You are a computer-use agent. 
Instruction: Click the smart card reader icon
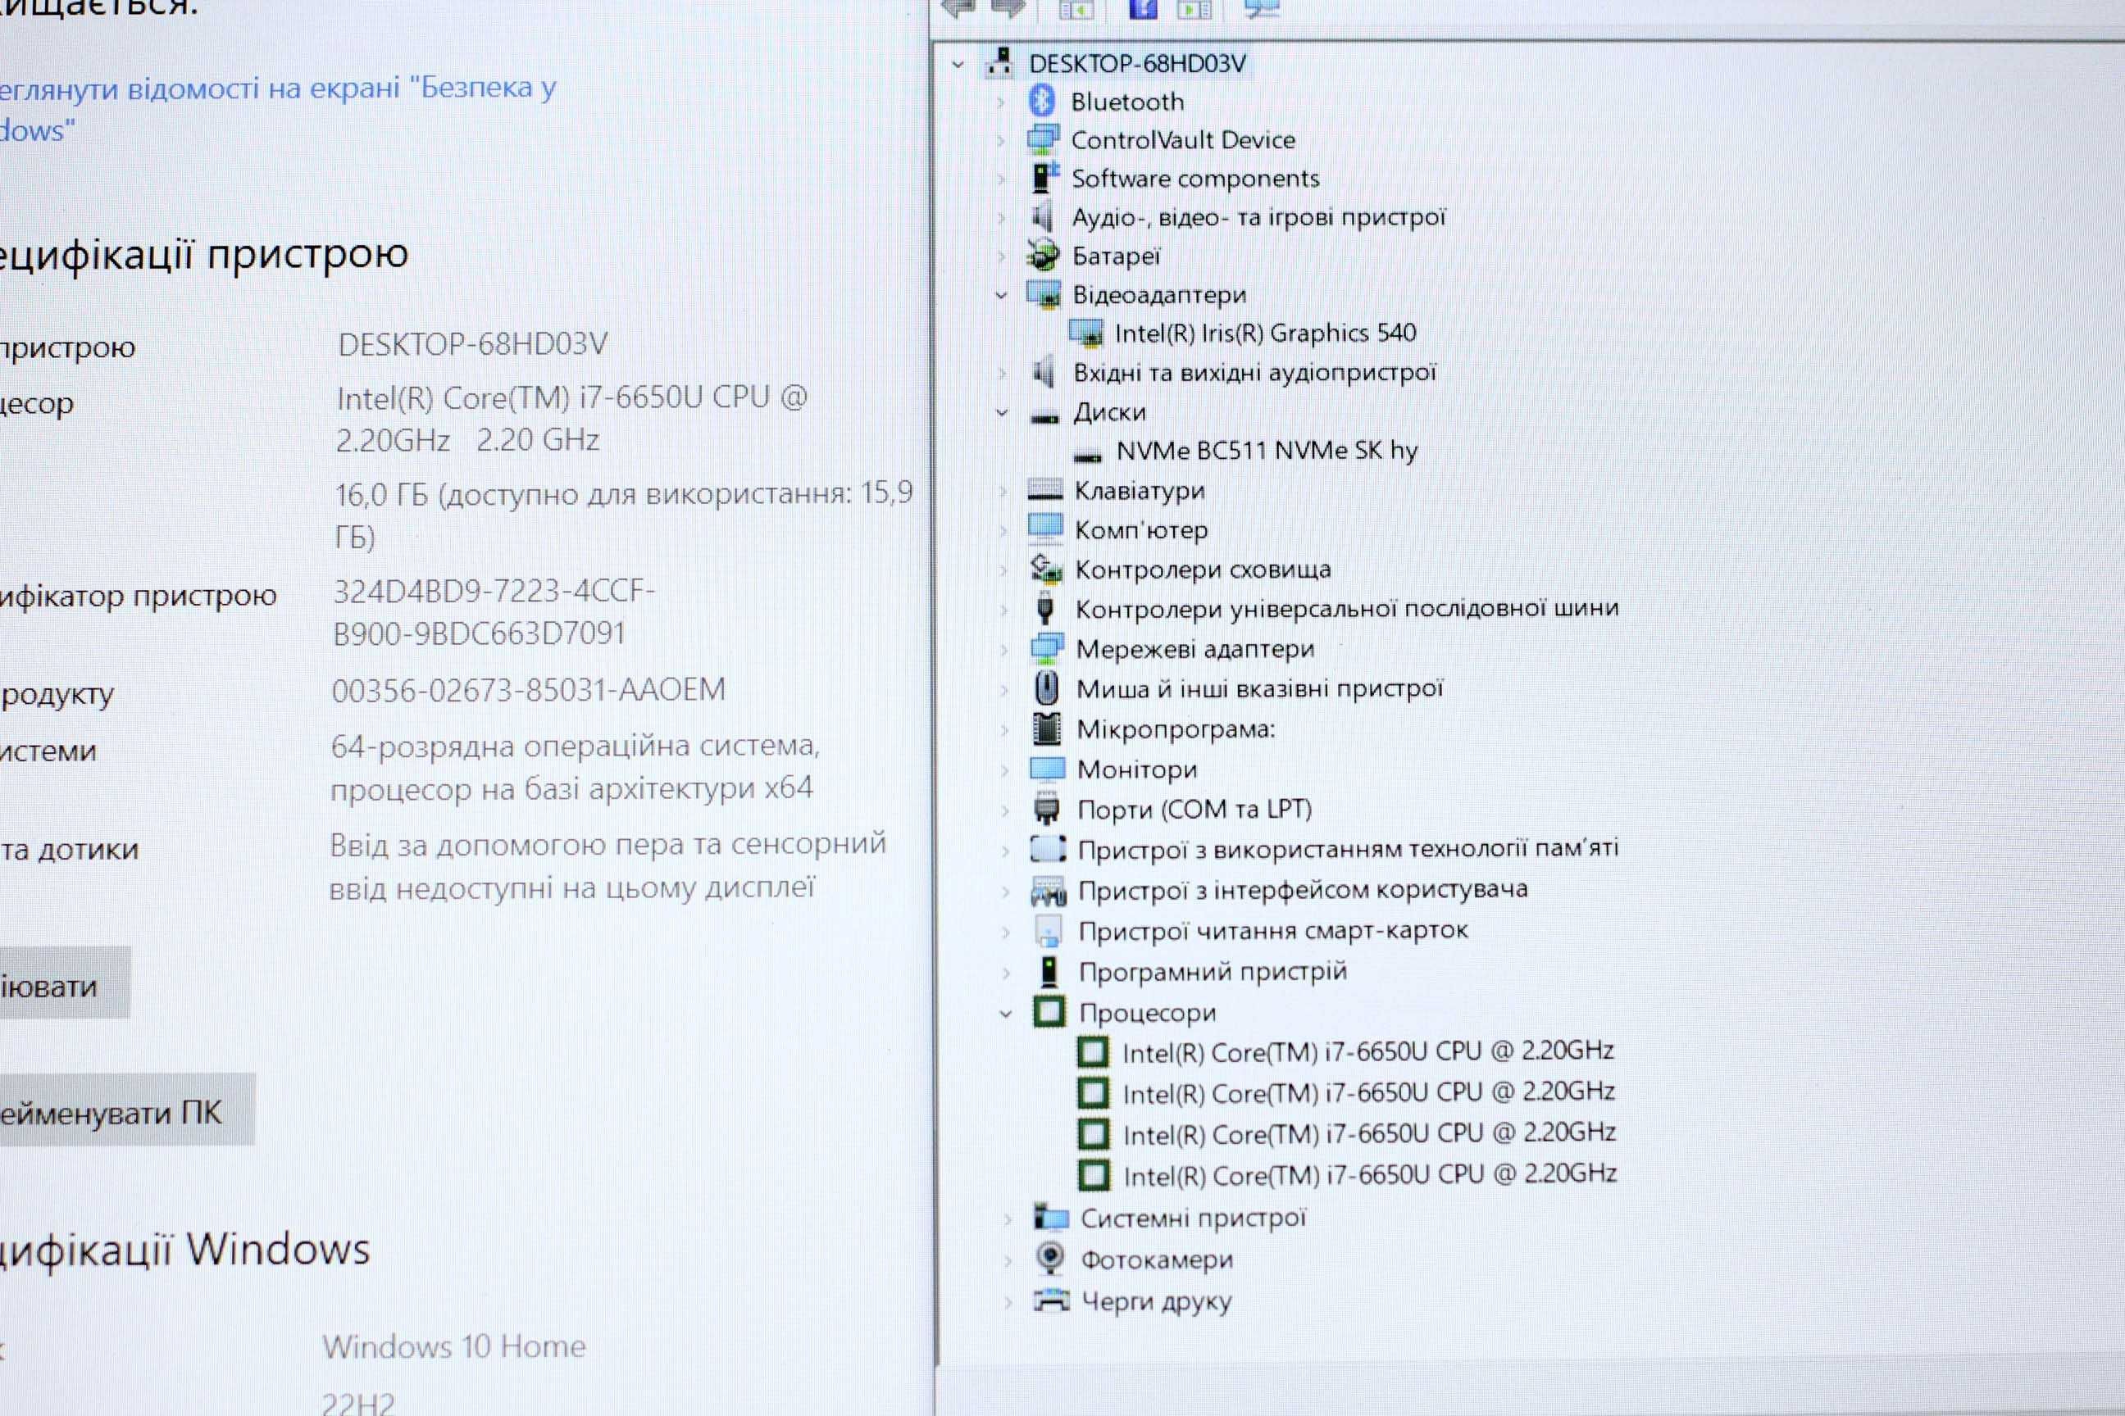click(x=1048, y=930)
